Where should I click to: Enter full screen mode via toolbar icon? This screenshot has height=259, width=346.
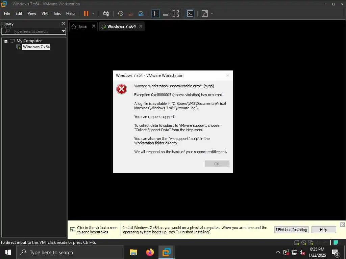176,13
